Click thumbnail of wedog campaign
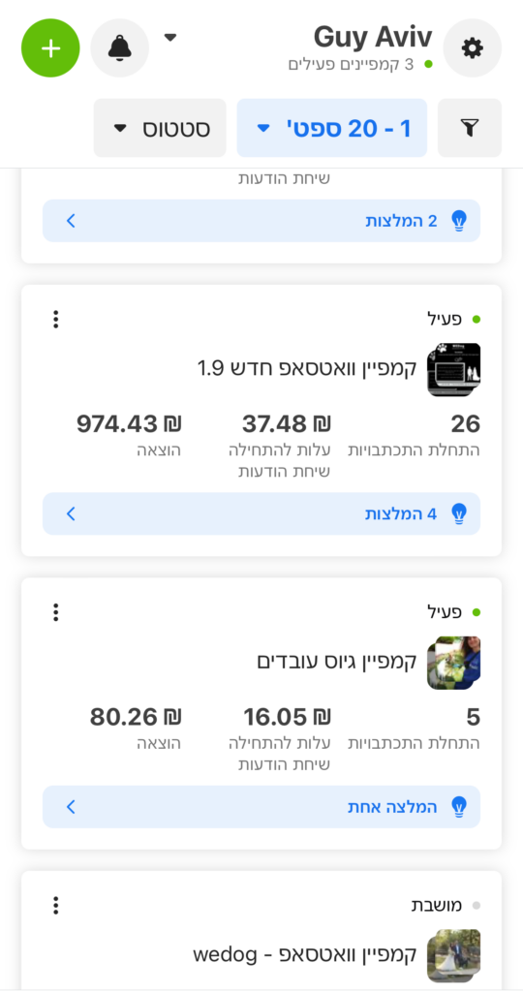This screenshot has height=992, width=523. click(x=453, y=955)
